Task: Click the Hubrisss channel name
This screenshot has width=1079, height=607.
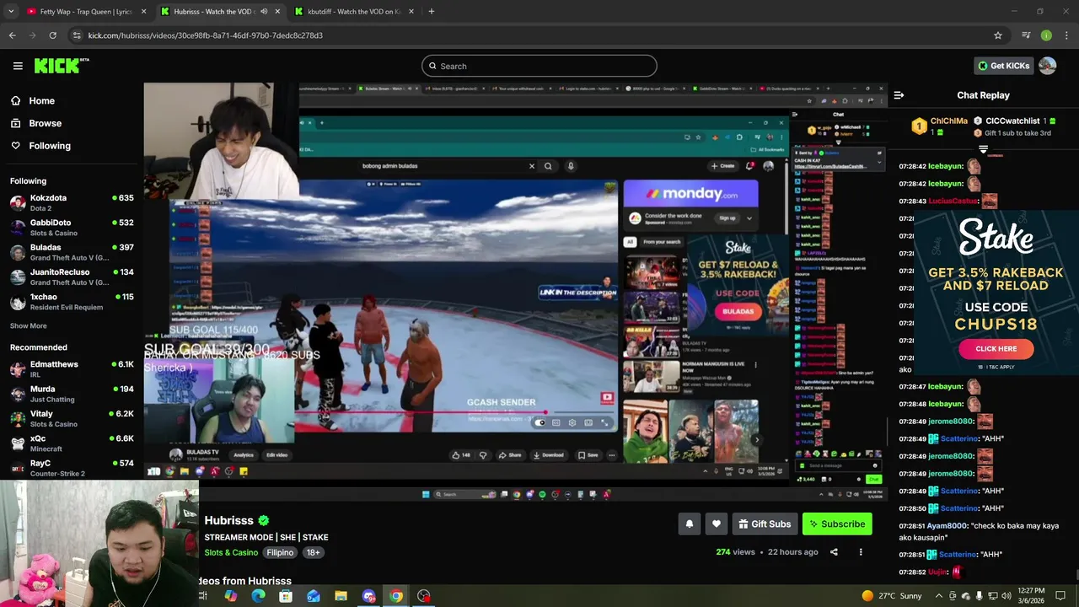Action: (228, 520)
